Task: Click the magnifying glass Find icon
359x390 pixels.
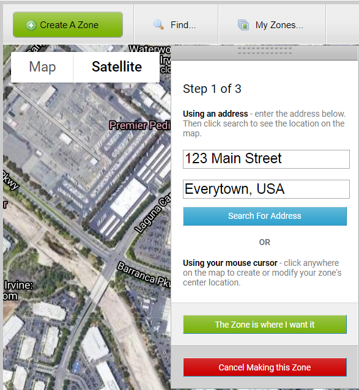Action: 158,24
